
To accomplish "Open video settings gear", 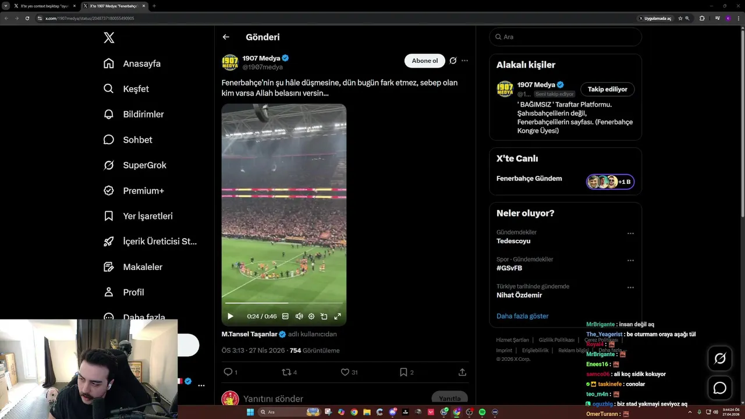I will 311,316.
